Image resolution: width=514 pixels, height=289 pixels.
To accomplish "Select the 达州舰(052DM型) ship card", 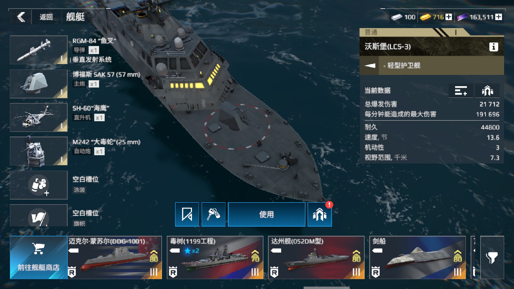I will tap(316, 257).
